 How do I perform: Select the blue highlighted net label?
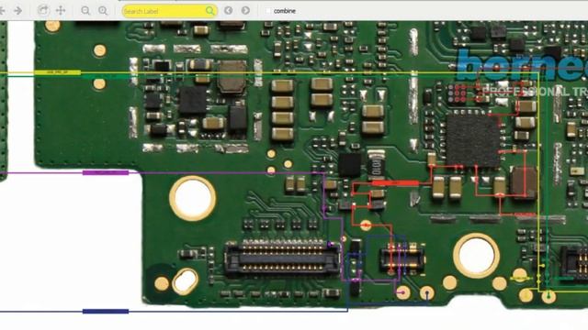click(106, 312)
